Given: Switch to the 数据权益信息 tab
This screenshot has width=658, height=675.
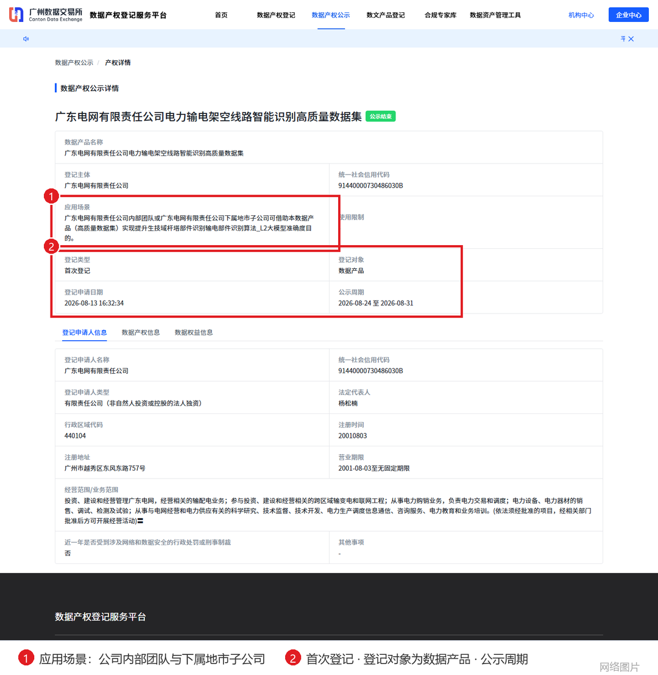Looking at the screenshot, I should pos(194,332).
